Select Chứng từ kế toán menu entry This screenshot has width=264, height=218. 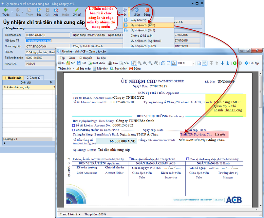tap(148, 36)
